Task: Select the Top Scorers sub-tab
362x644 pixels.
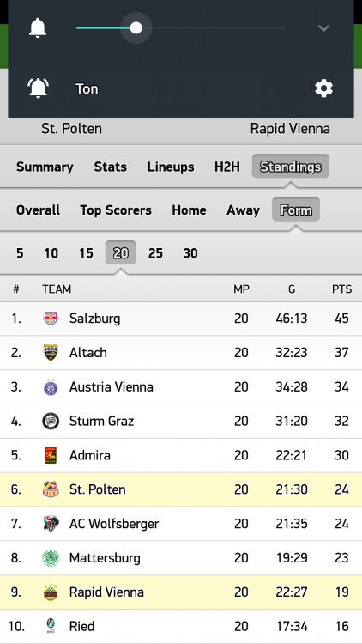Action: pos(116,210)
